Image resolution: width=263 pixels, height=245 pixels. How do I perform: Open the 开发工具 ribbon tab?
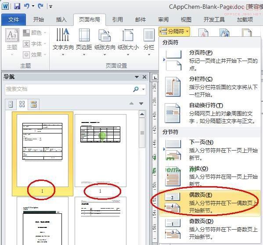pyautogui.click(x=214, y=20)
